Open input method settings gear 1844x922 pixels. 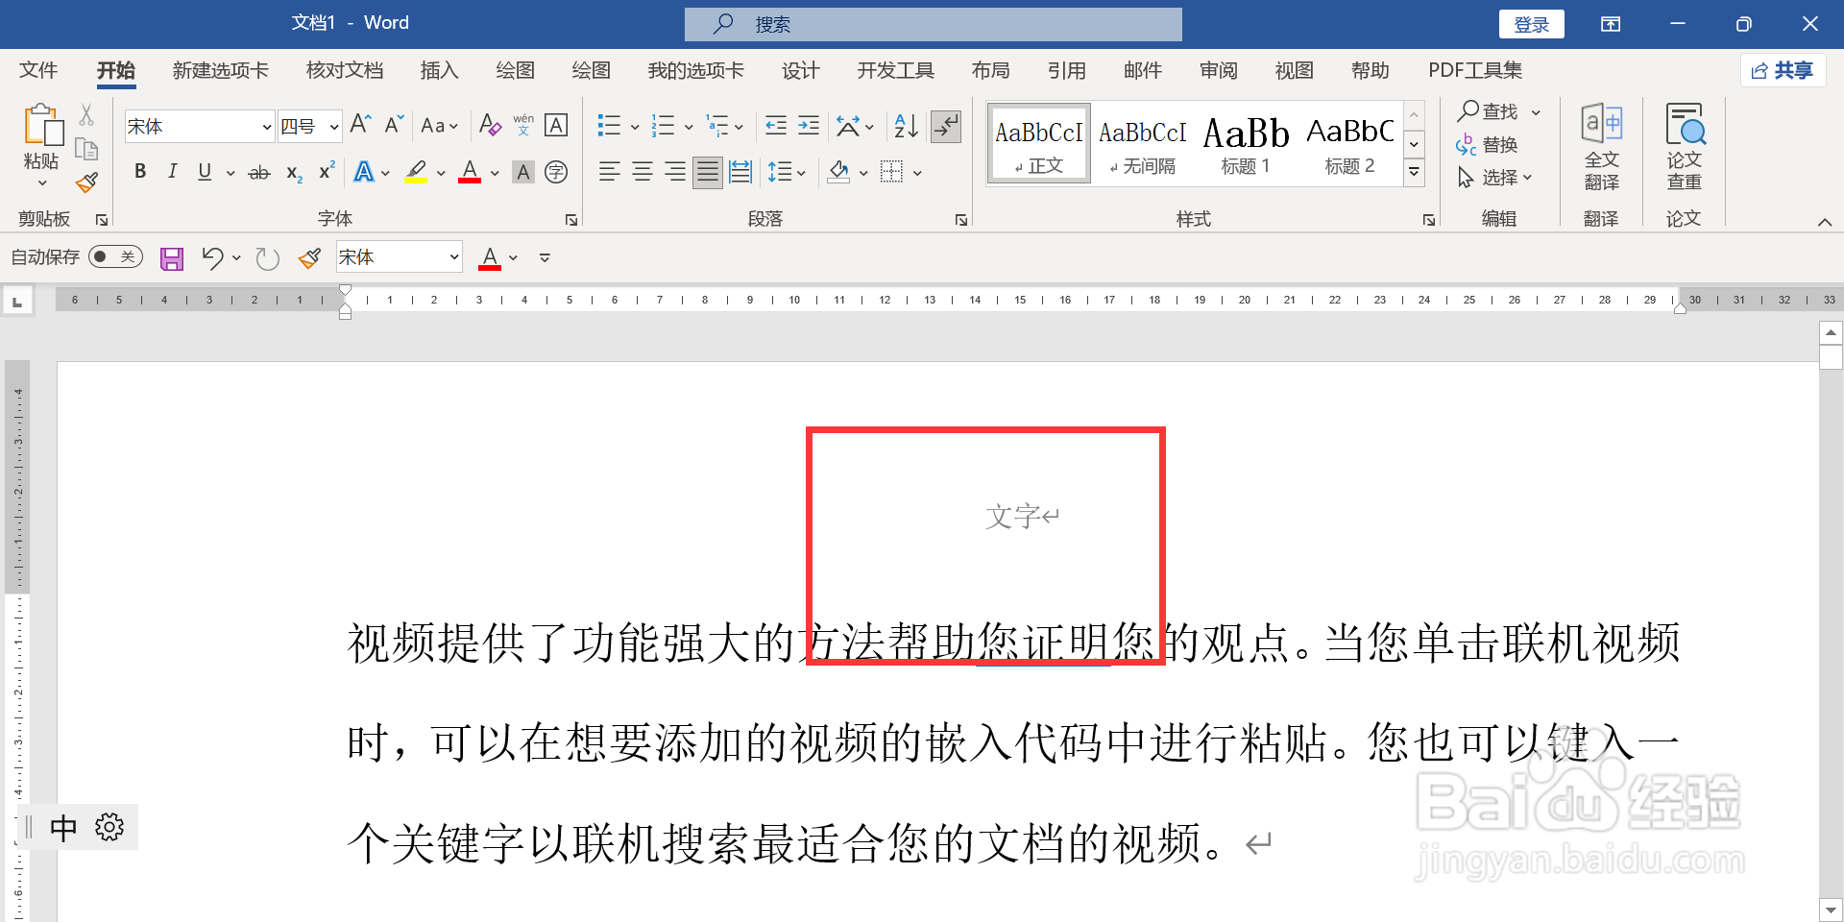coord(109,828)
